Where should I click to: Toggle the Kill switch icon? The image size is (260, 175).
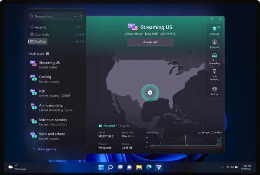pos(215,42)
